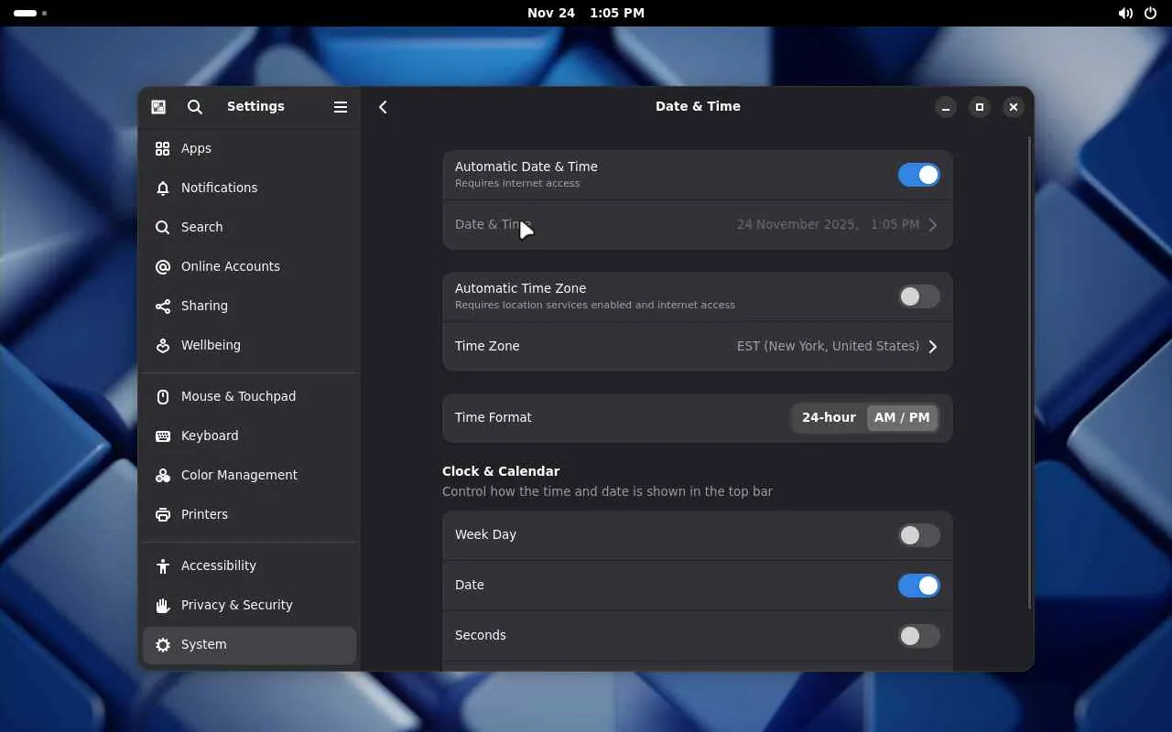Image resolution: width=1172 pixels, height=732 pixels.
Task: Turn off the Date display switch
Action: click(x=919, y=586)
